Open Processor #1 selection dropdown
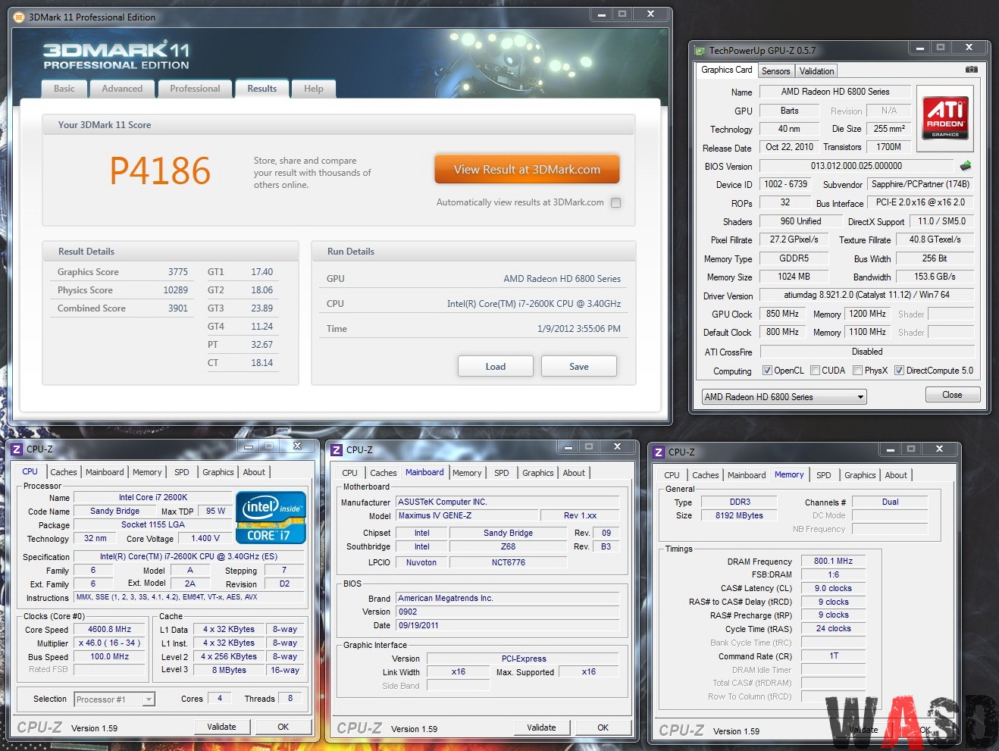999x751 pixels. pyautogui.click(x=114, y=699)
